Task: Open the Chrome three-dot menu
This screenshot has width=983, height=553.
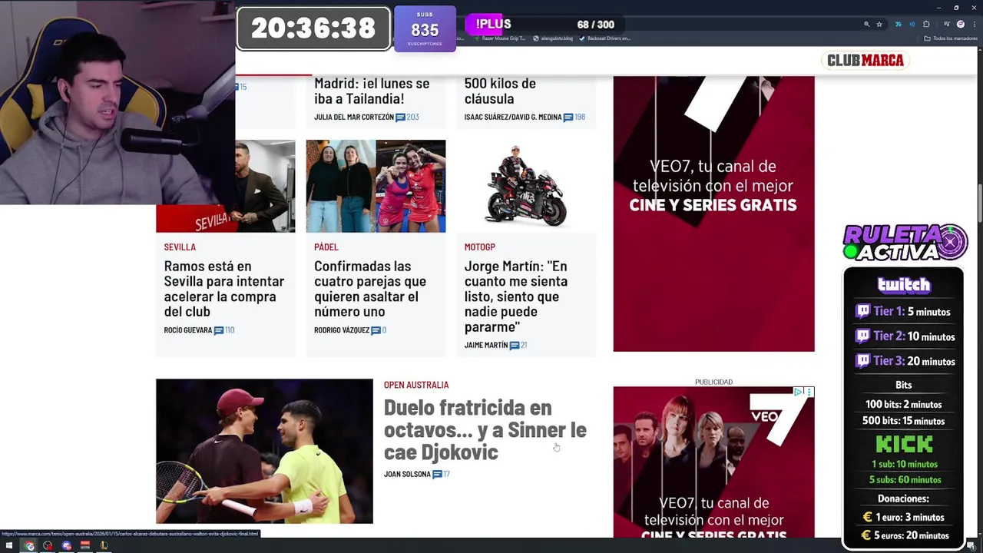Action: [975, 25]
